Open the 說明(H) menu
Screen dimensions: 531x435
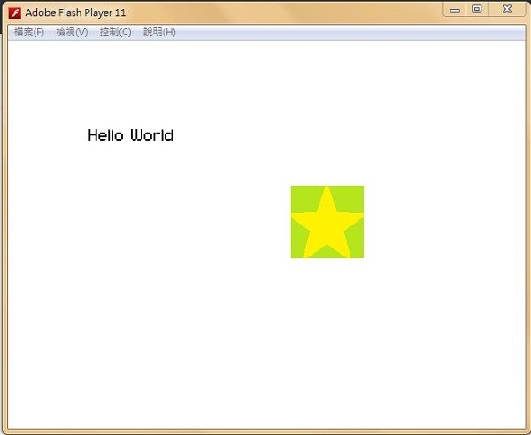pyautogui.click(x=159, y=33)
